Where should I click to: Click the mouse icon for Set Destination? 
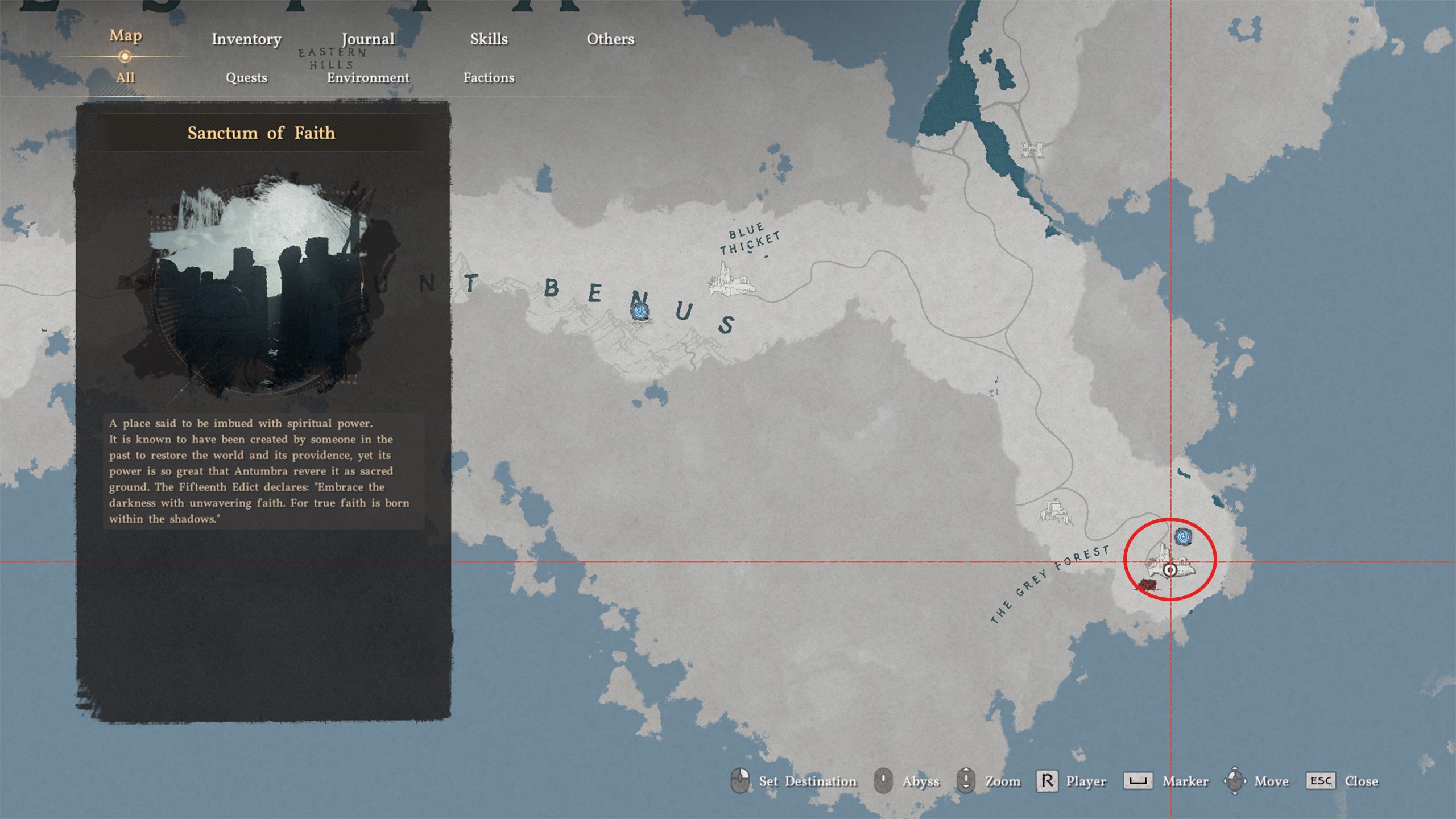click(740, 781)
